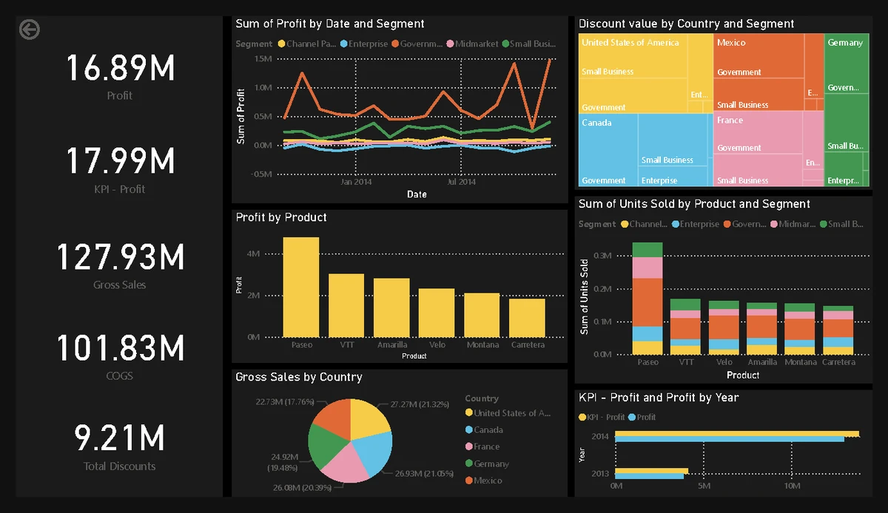The height and width of the screenshot is (513, 888).
Task: Click the back arrow icon
Action: pos(30,30)
